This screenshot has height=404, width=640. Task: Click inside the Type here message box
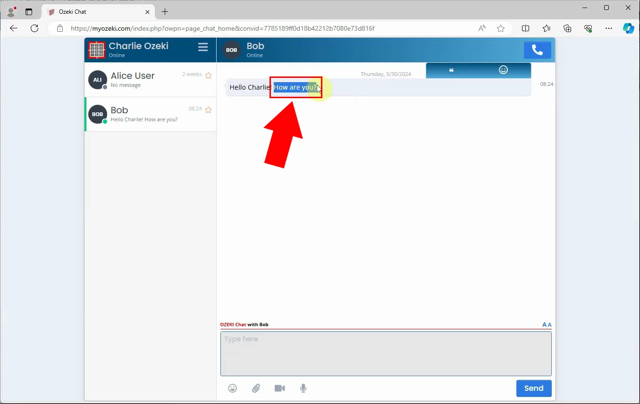tap(386, 353)
